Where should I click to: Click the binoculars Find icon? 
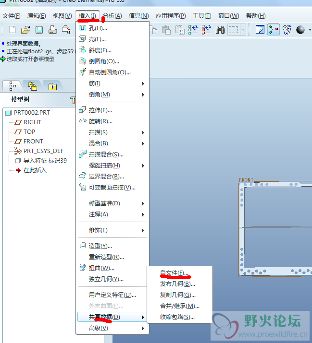tap(220, 30)
